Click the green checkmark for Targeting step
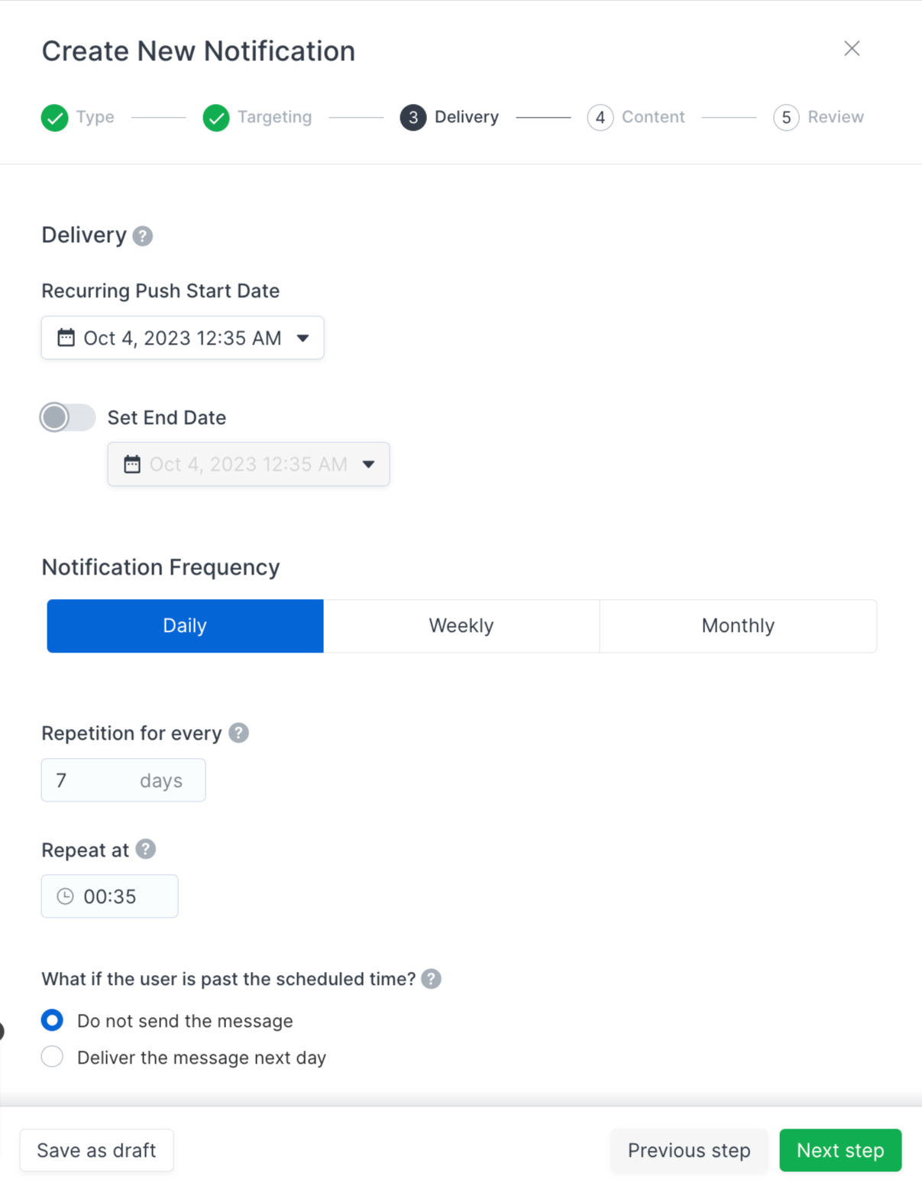Image resolution: width=922 pixels, height=1192 pixels. (216, 118)
